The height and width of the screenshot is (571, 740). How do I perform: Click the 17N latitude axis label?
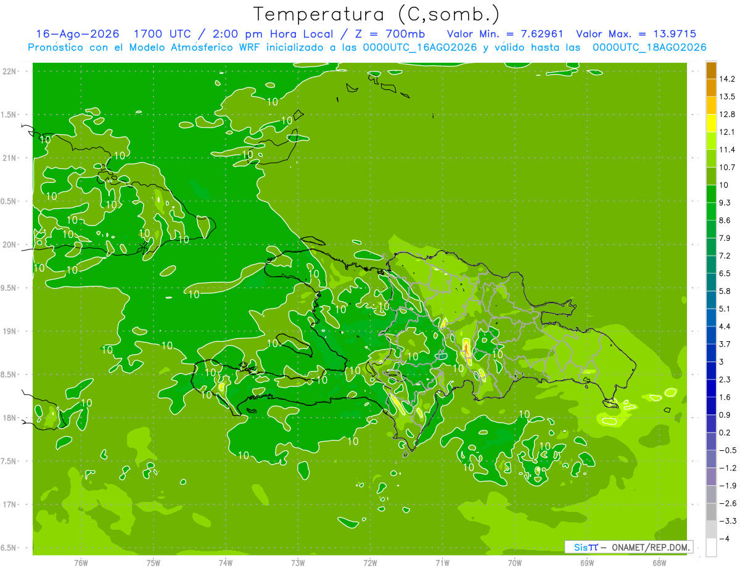pyautogui.click(x=9, y=504)
